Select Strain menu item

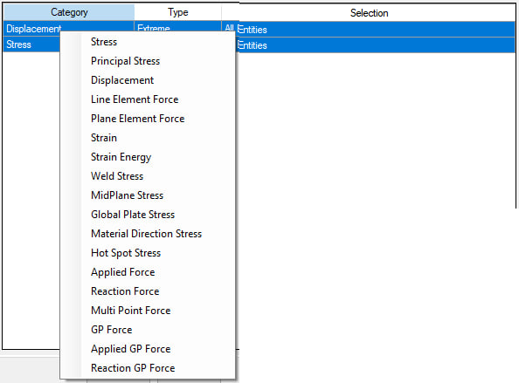coord(148,138)
